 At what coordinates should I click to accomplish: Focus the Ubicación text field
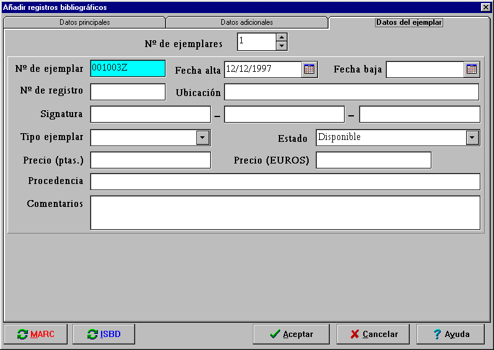(x=351, y=92)
